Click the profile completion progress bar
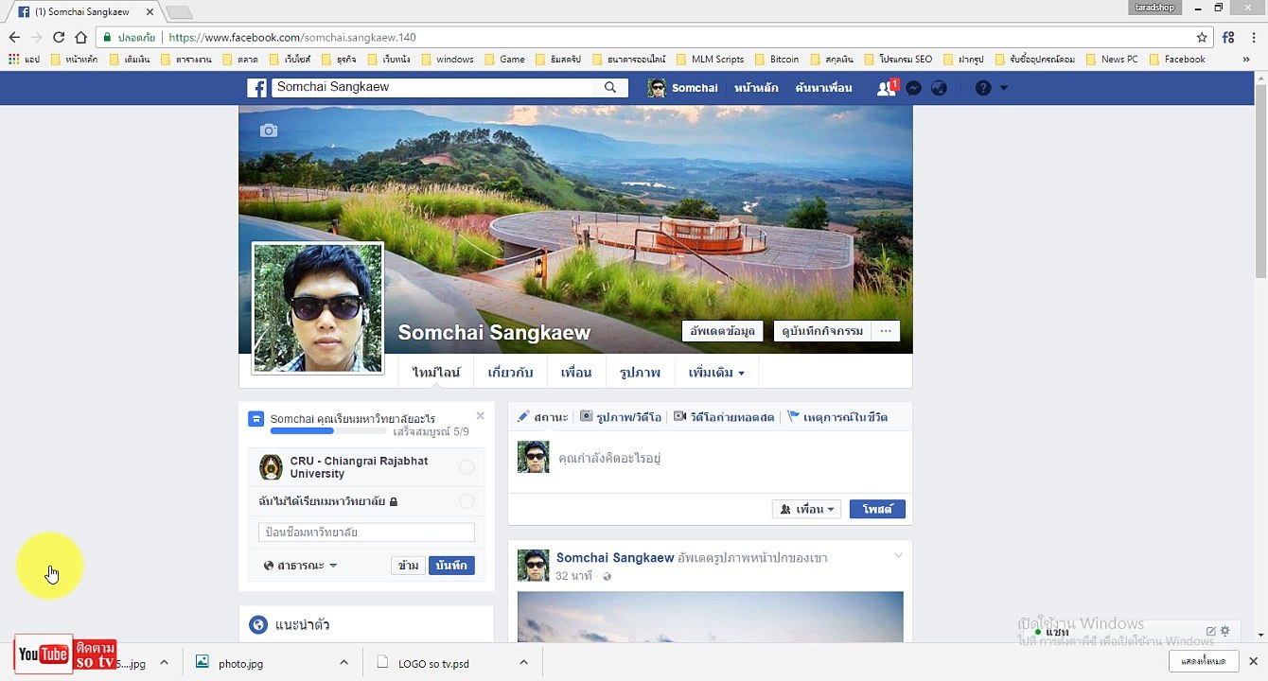Image resolution: width=1268 pixels, height=681 pixels. (329, 431)
